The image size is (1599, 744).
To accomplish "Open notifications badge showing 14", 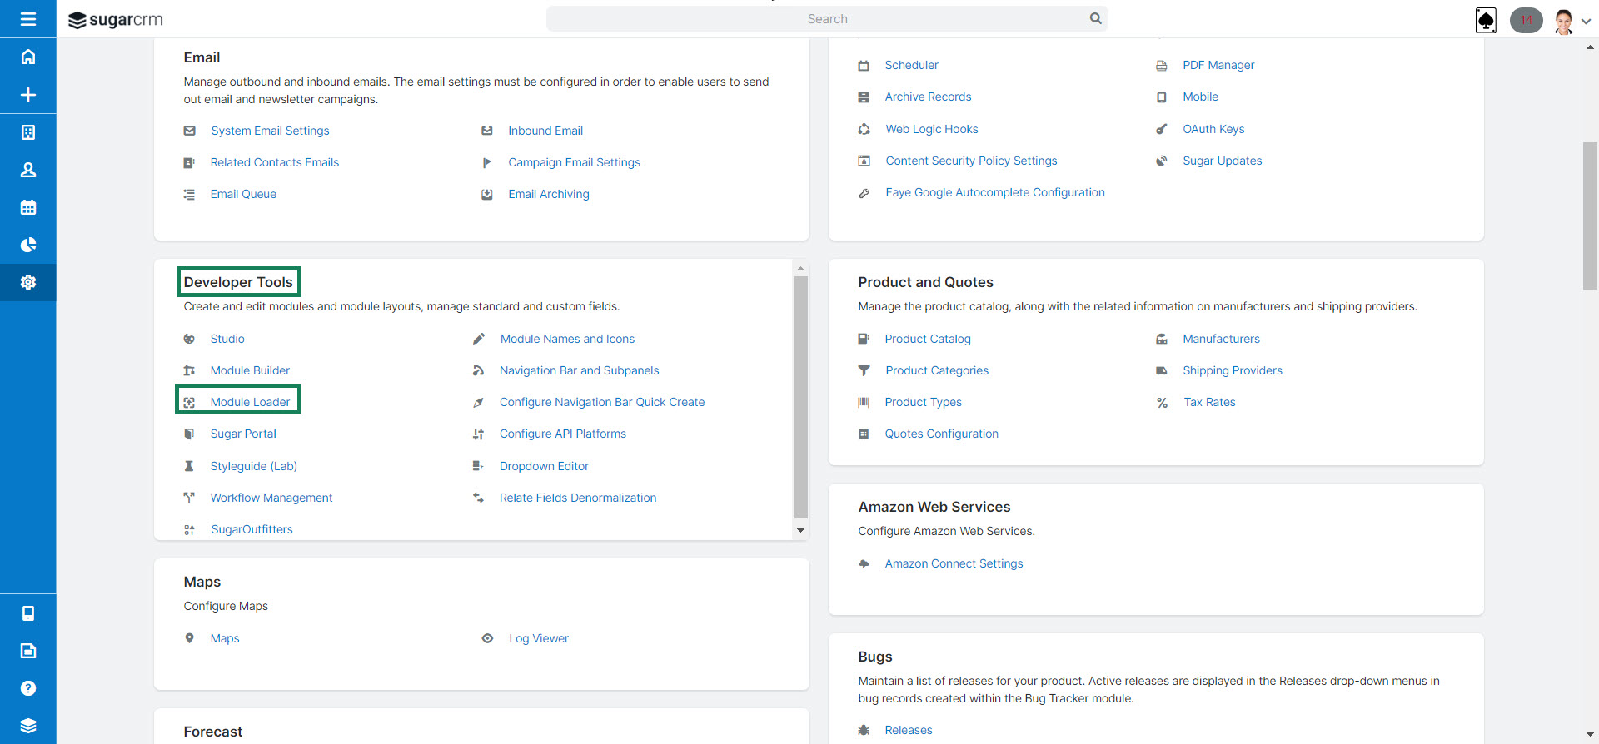I will click(1526, 20).
